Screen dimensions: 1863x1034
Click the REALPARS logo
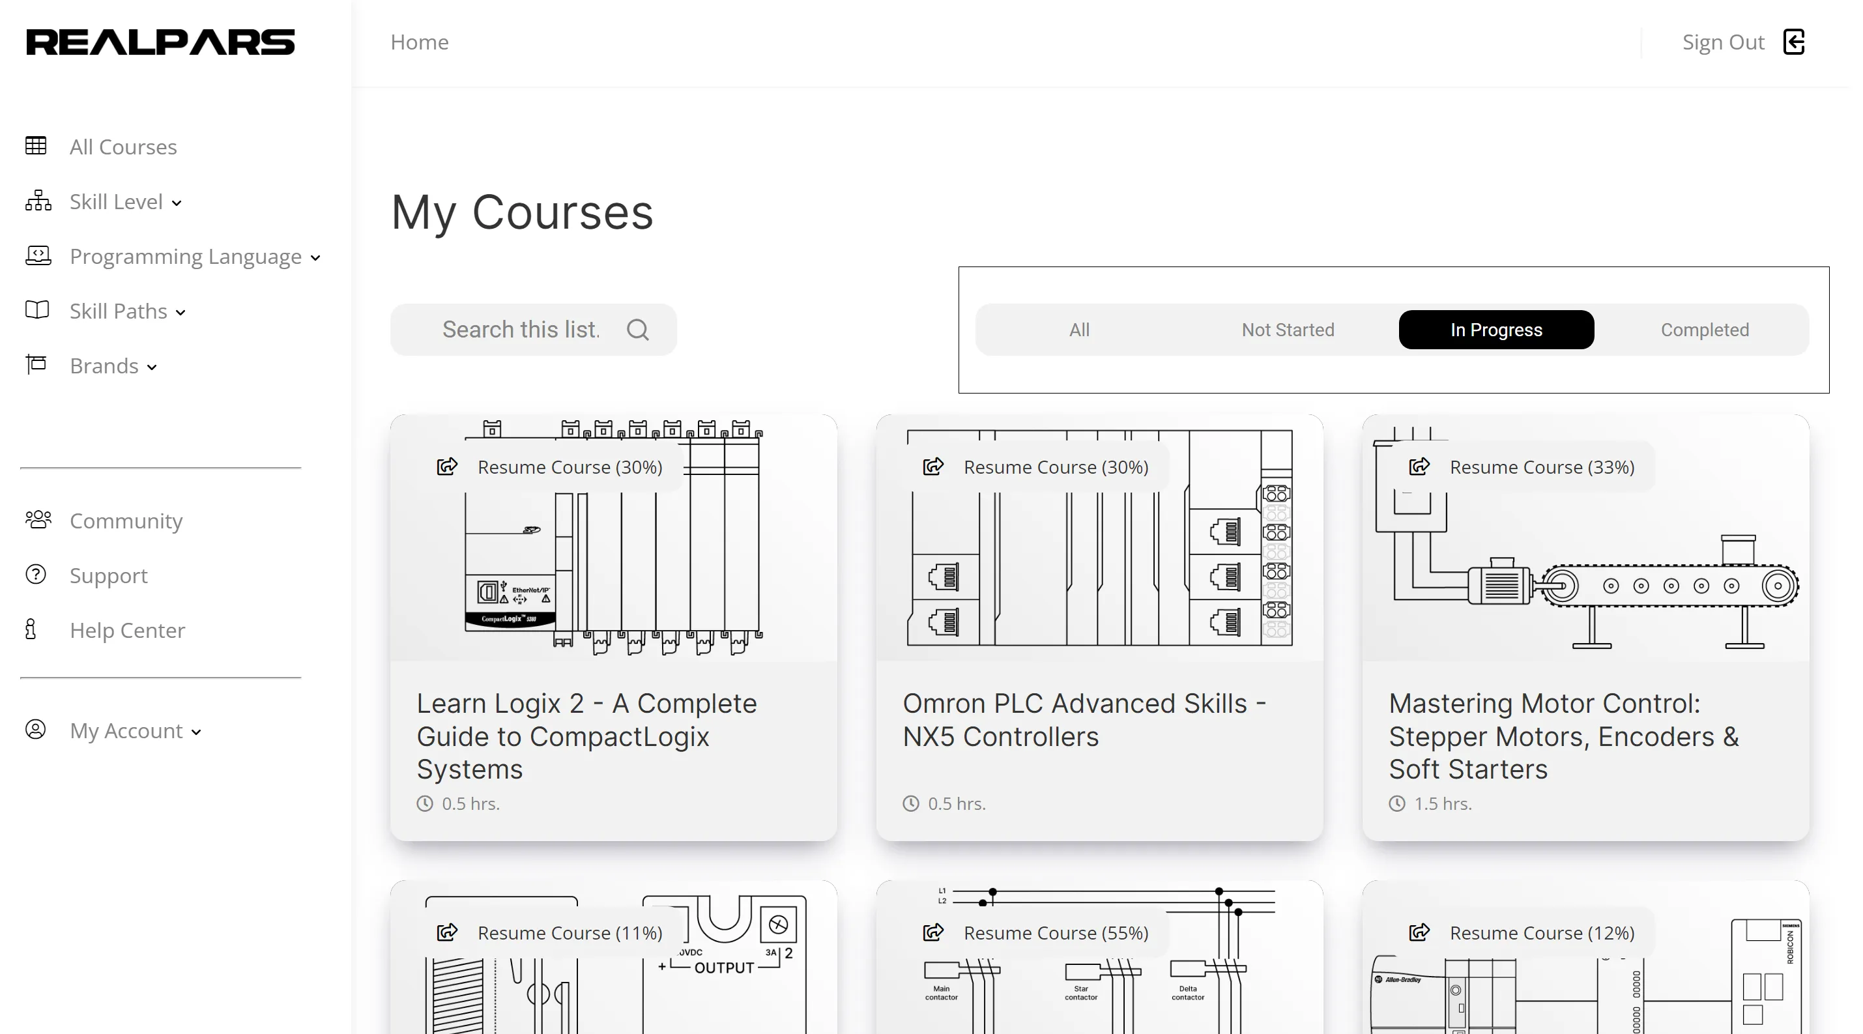coord(160,42)
